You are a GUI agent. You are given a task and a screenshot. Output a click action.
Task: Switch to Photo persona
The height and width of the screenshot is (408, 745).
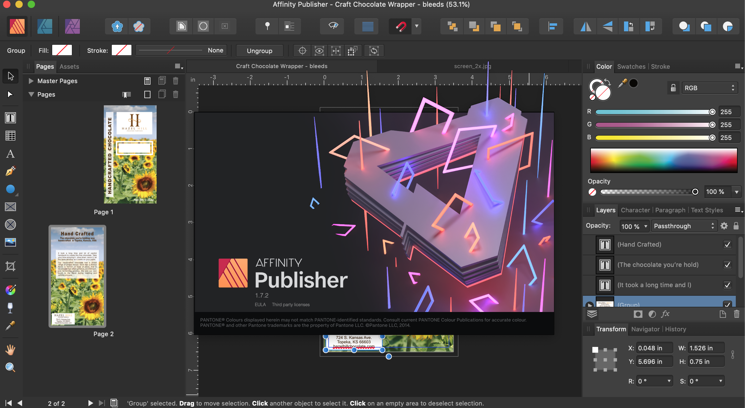(x=72, y=26)
